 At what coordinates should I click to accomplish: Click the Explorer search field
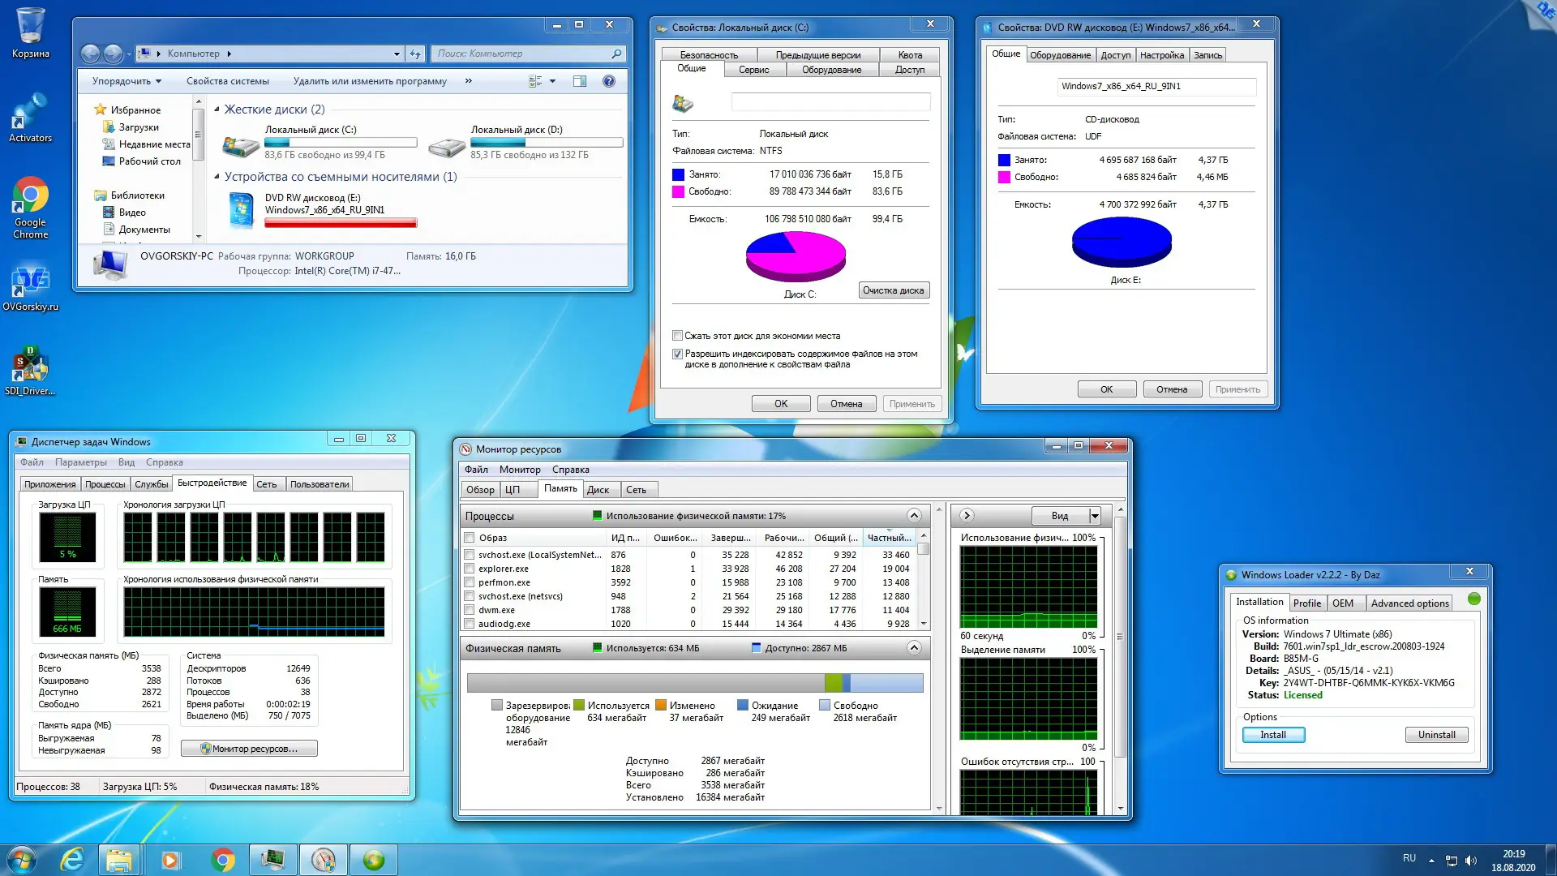click(523, 54)
